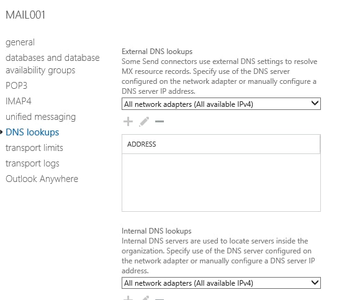Select the POP3 section
Viewport: 360px width, 300px height.
(x=16, y=86)
